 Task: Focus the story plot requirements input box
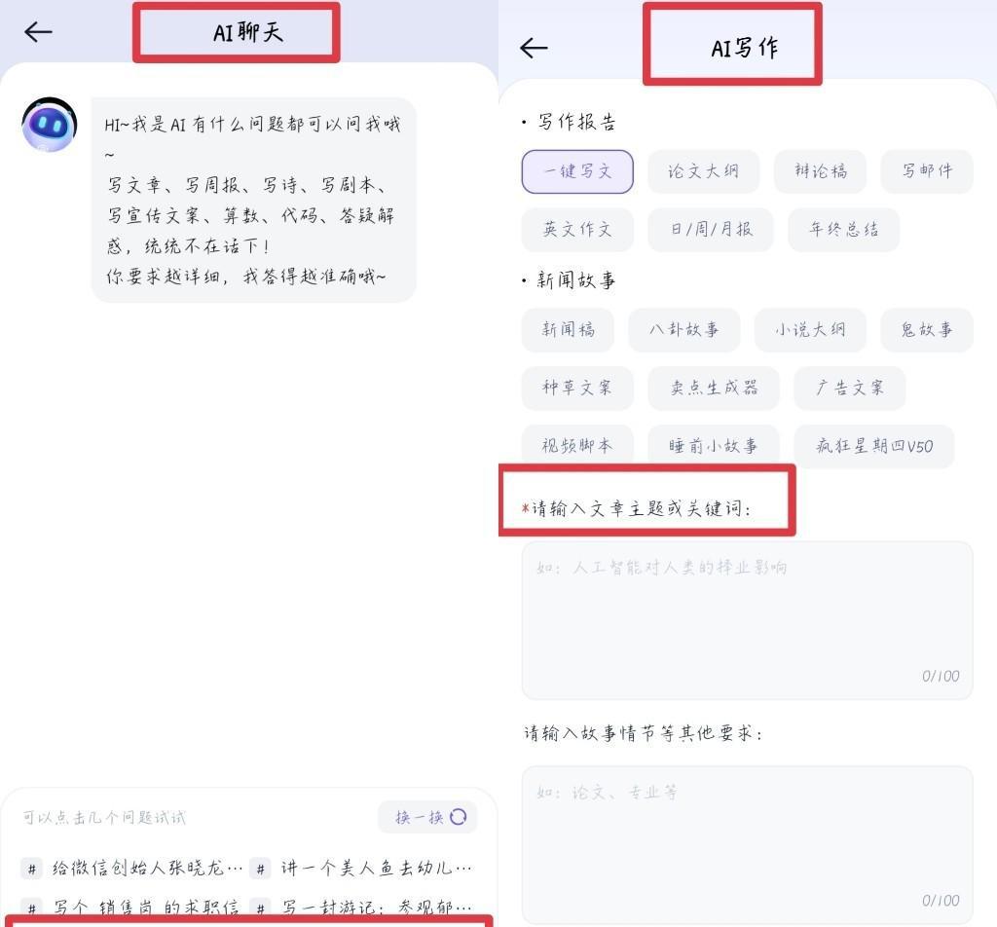pyautogui.click(x=747, y=845)
